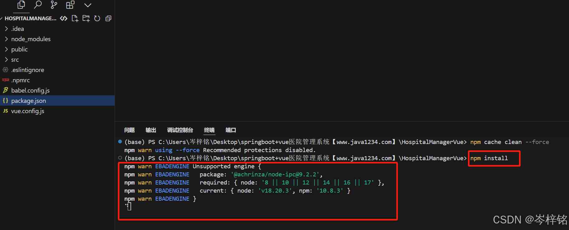This screenshot has height=230, width=569.
Task: Click the New Folder icon
Action: (x=86, y=18)
